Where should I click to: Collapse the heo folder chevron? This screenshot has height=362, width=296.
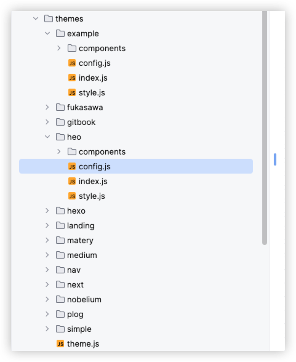coord(47,137)
